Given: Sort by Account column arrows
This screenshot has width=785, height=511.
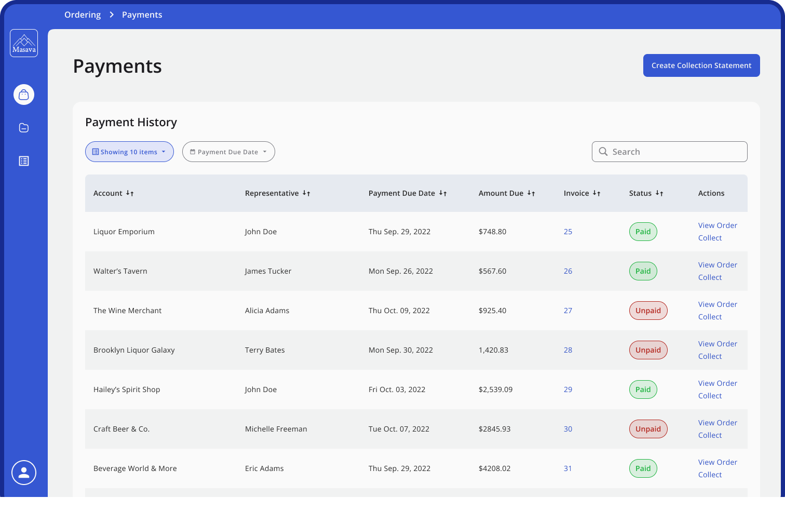Looking at the screenshot, I should point(130,193).
